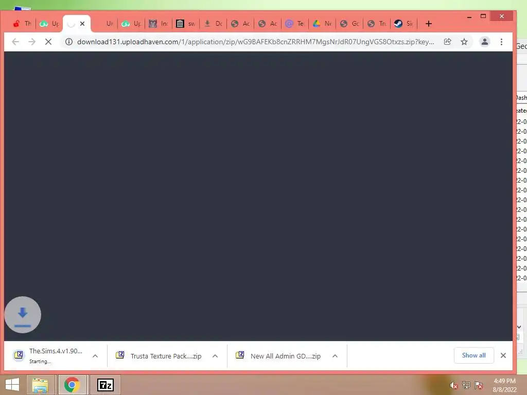Click the uploadhaven URL address bar
The height and width of the screenshot is (395, 527).
point(255,42)
